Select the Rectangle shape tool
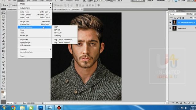Image resolution: width=196 pixels, height=110 pixels. coord(3,72)
